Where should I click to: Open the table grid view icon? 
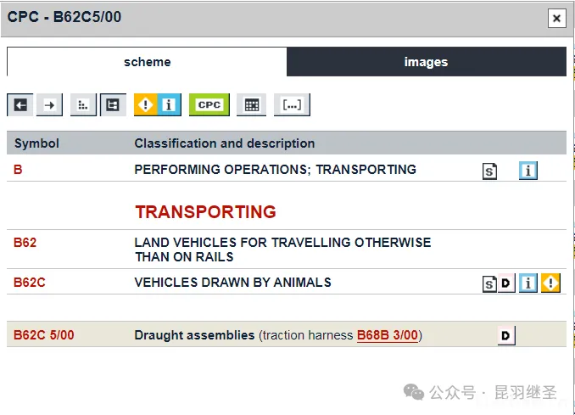251,105
